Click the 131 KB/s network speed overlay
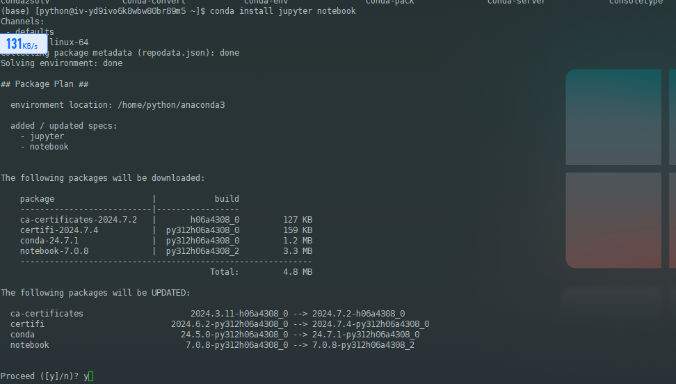This screenshot has width=676, height=384. (23, 44)
